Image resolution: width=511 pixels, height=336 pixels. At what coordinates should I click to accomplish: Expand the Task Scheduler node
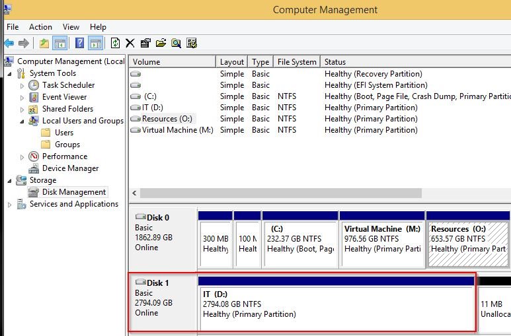click(x=22, y=86)
